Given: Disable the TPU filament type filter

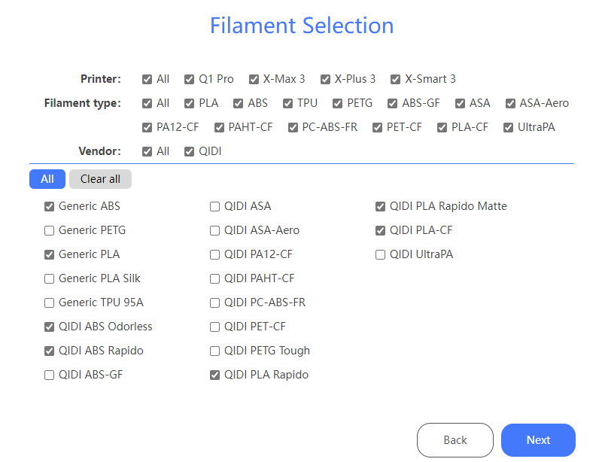Looking at the screenshot, I should [x=288, y=103].
